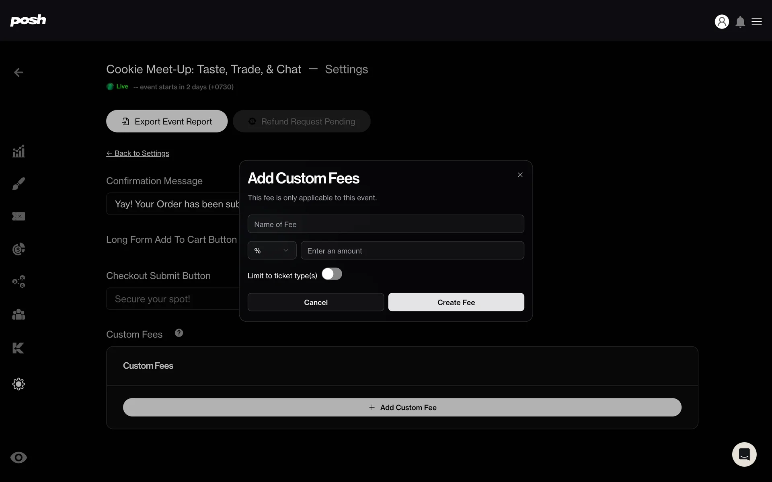This screenshot has height=482, width=772.
Task: Open the paintbrush design icon in sidebar
Action: point(18,184)
